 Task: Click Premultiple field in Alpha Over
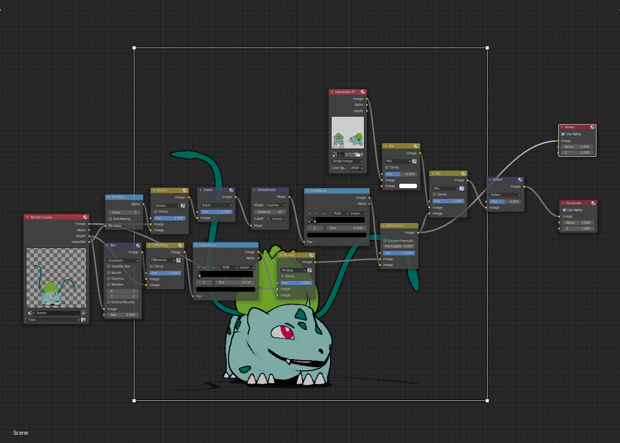point(399,246)
